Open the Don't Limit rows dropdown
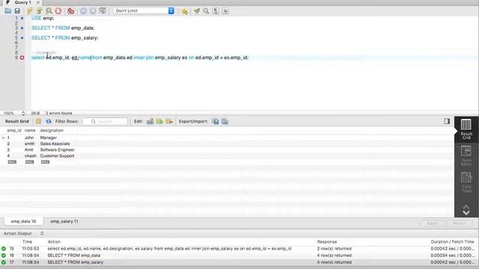Image resolution: width=479 pixels, height=269 pixels. [144, 10]
